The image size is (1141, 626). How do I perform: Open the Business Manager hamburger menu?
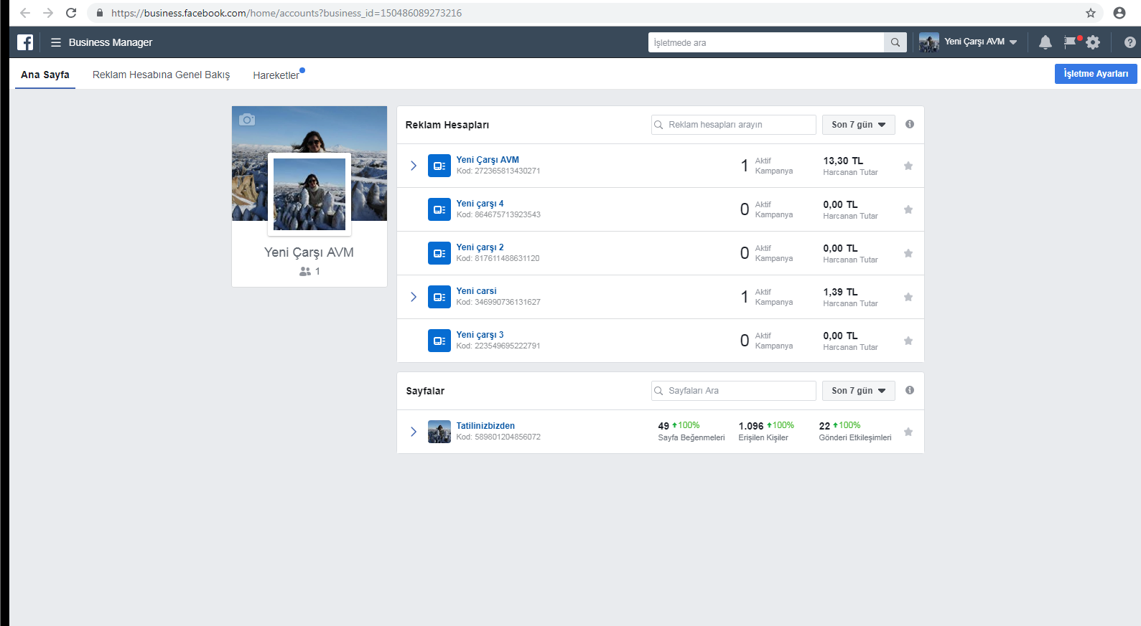(x=56, y=42)
